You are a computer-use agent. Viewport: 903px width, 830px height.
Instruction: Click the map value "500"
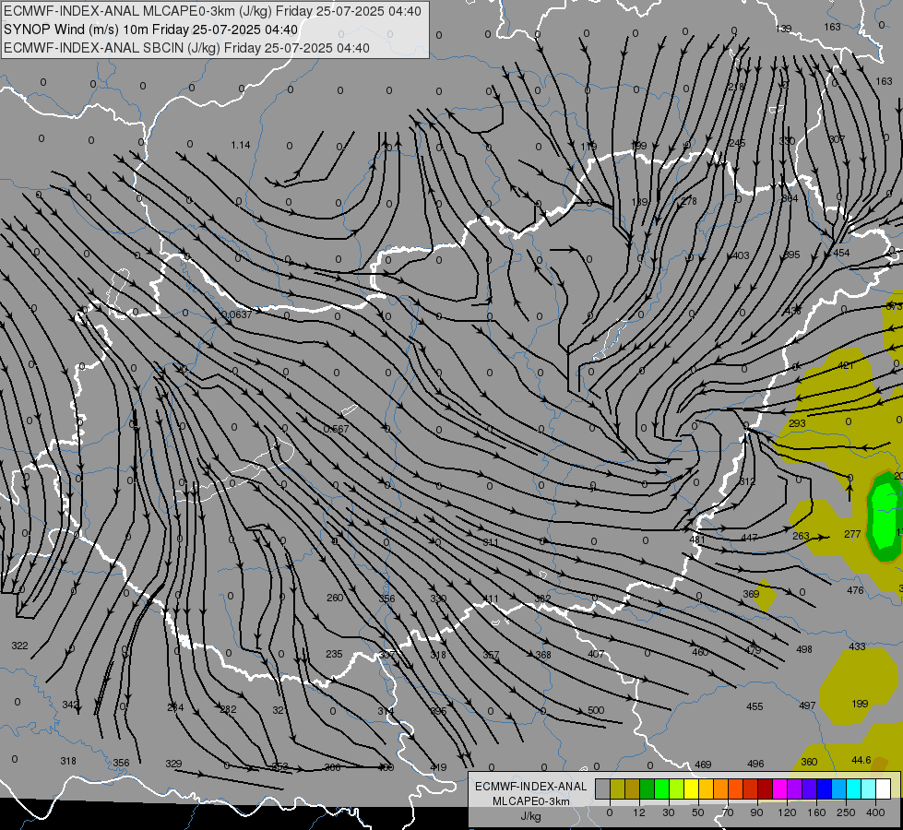click(x=596, y=709)
